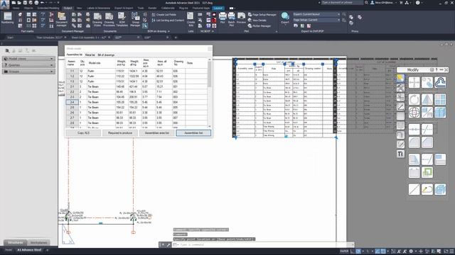Screen dimensions: 455x255
Task: Click the Fillet tool in Modify palette
Action: (x=414, y=142)
